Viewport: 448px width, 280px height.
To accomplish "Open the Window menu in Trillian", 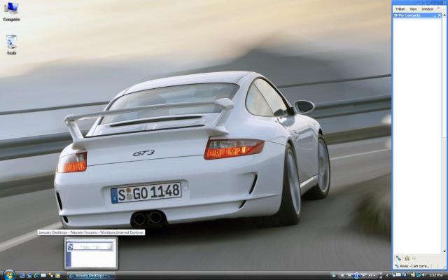I will (428, 9).
